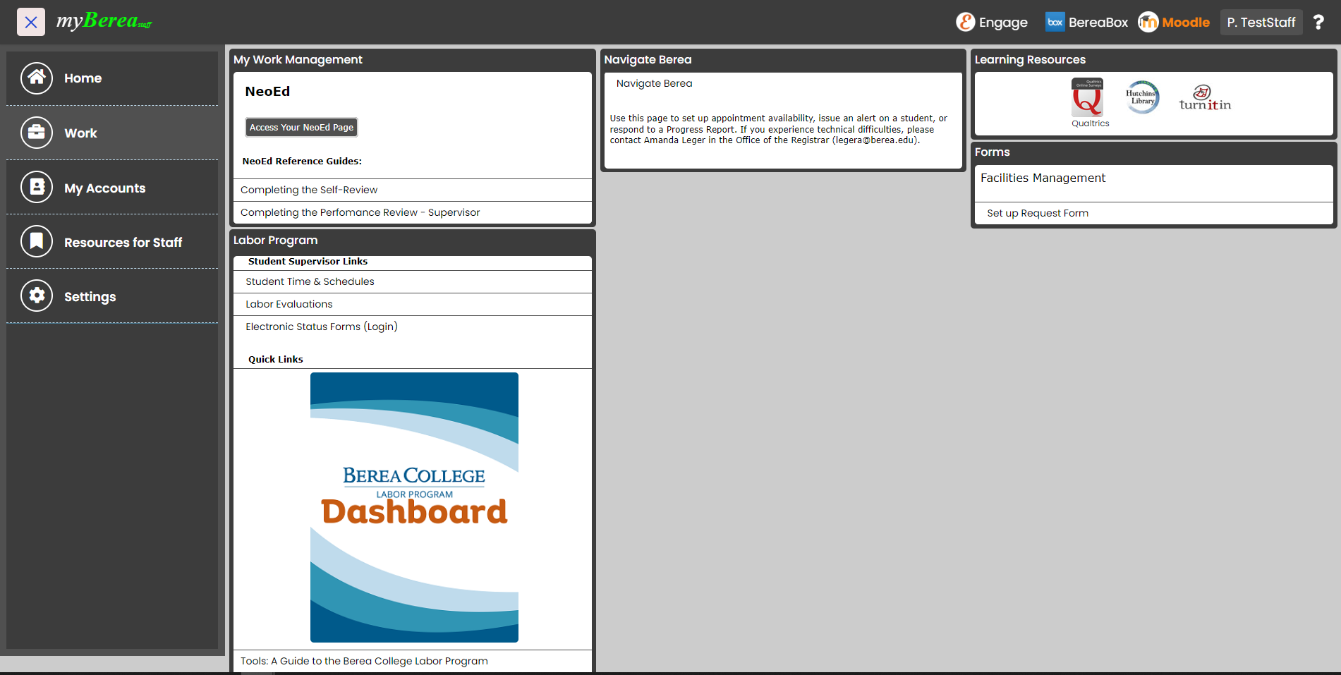
Task: Open the Turnitin logo link
Action: click(1204, 99)
